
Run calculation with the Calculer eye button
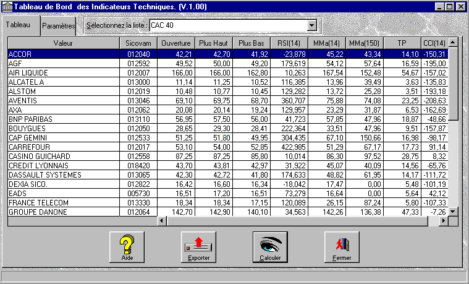pos(270,247)
